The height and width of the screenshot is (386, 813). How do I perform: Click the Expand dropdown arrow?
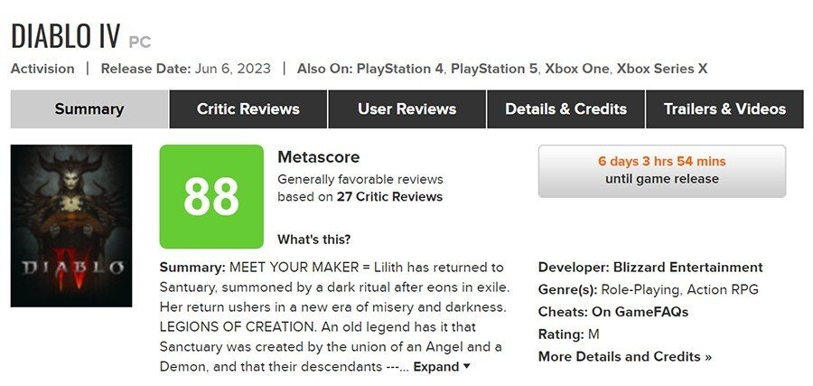[x=467, y=367]
